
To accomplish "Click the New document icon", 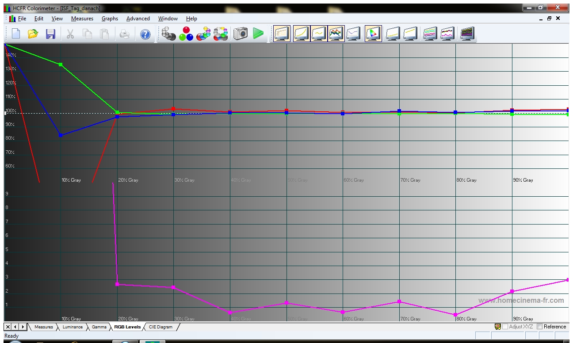I will point(16,34).
